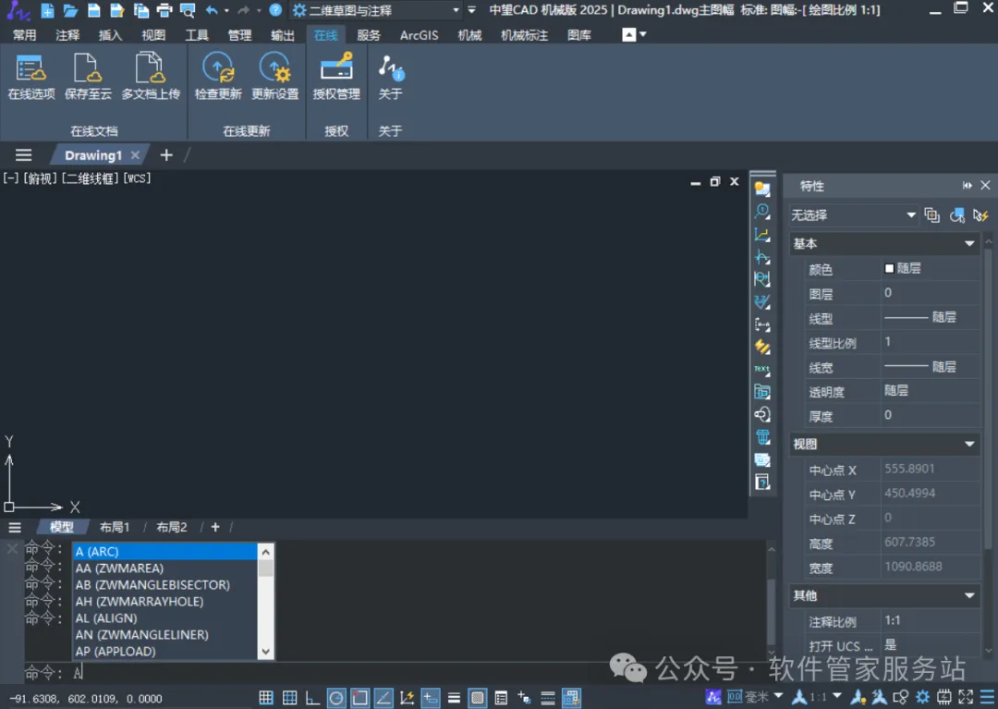Open the quick access toolbar customize dropdown
Screen dimensions: 998x709
pos(471,10)
